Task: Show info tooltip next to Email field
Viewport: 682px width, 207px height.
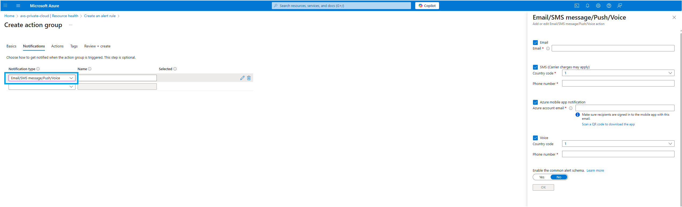Action: (548, 48)
